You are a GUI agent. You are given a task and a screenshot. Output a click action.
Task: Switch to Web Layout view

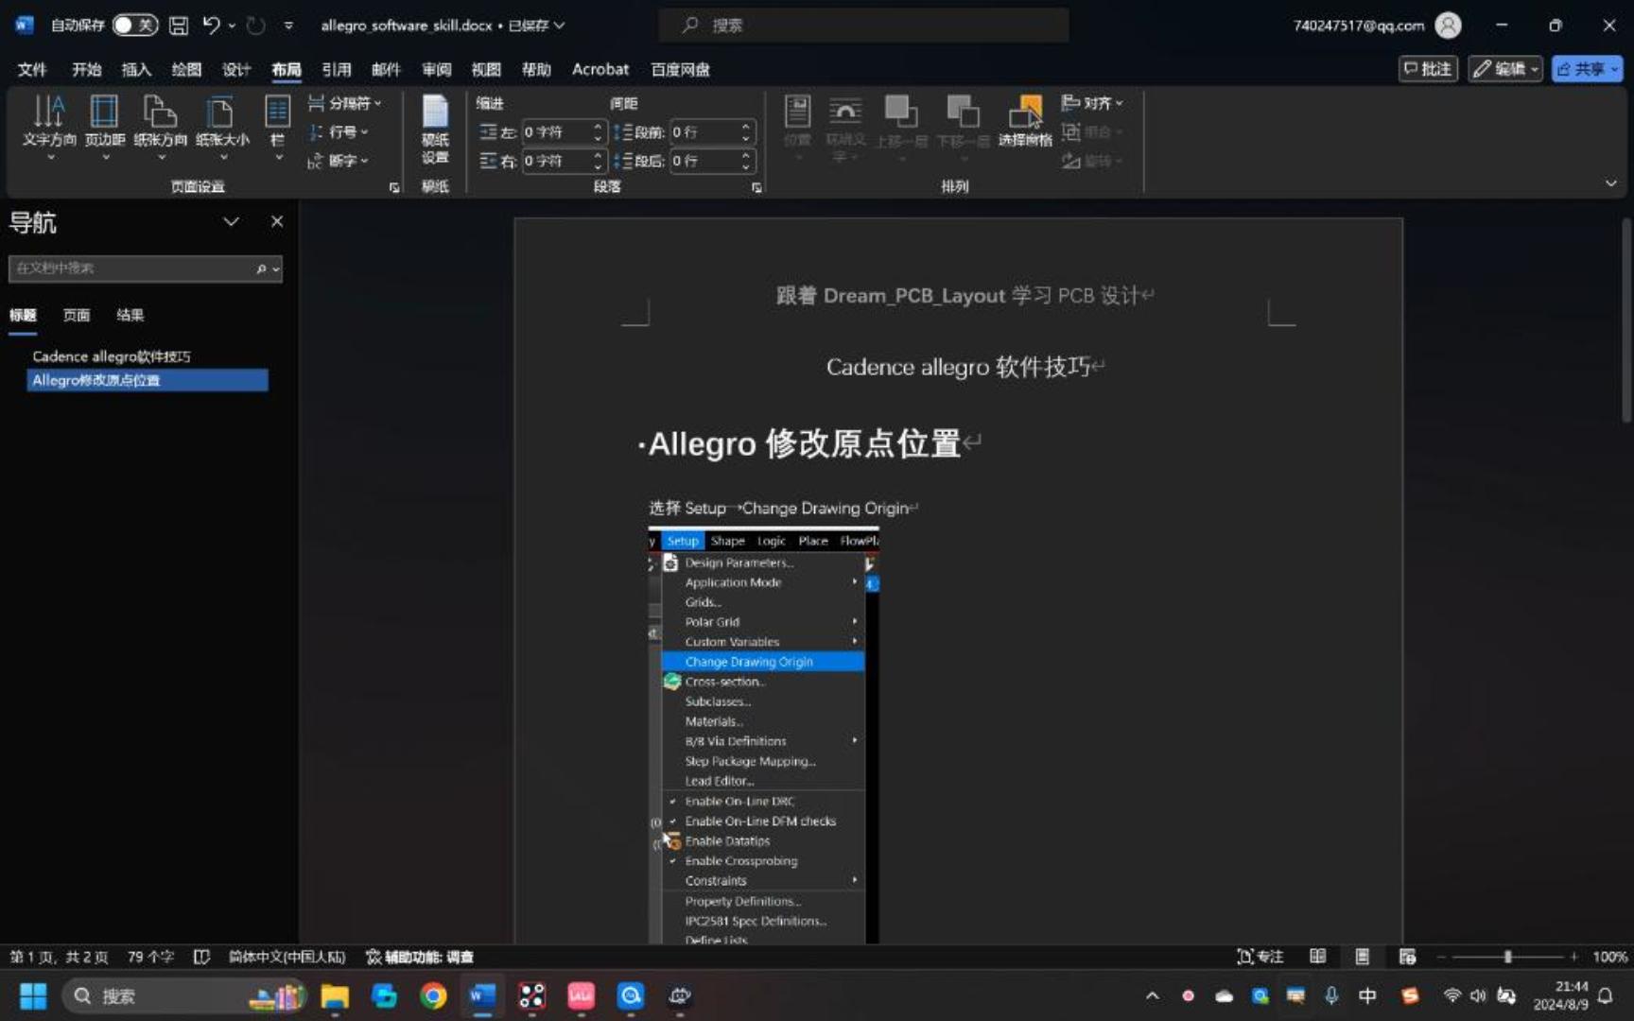coord(1407,957)
